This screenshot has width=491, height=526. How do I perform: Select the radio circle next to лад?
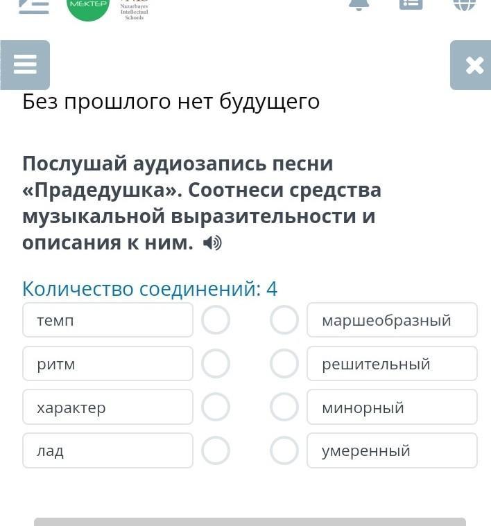[x=216, y=450]
